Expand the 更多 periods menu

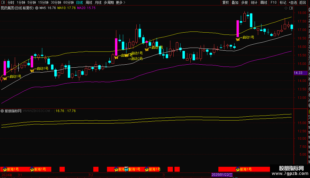pyautogui.click(x=120, y=2)
